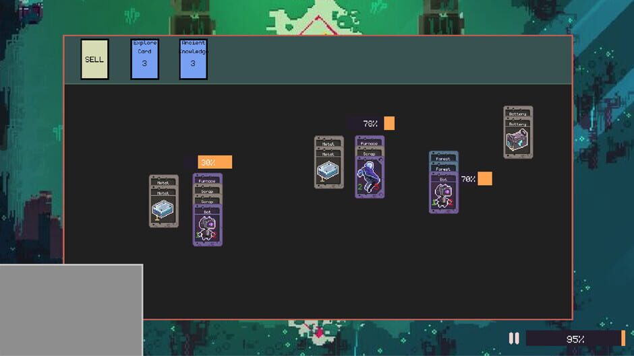This screenshot has height=356, width=634.
Task: Click the gray info panel
Action: coord(71,310)
